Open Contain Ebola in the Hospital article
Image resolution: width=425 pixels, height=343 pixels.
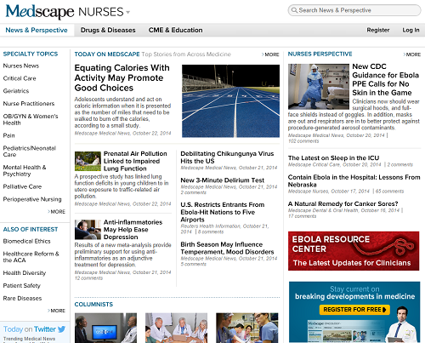pos(354,181)
